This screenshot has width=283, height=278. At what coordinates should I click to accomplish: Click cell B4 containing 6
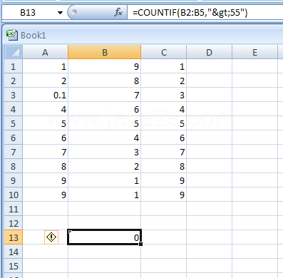tap(105, 109)
